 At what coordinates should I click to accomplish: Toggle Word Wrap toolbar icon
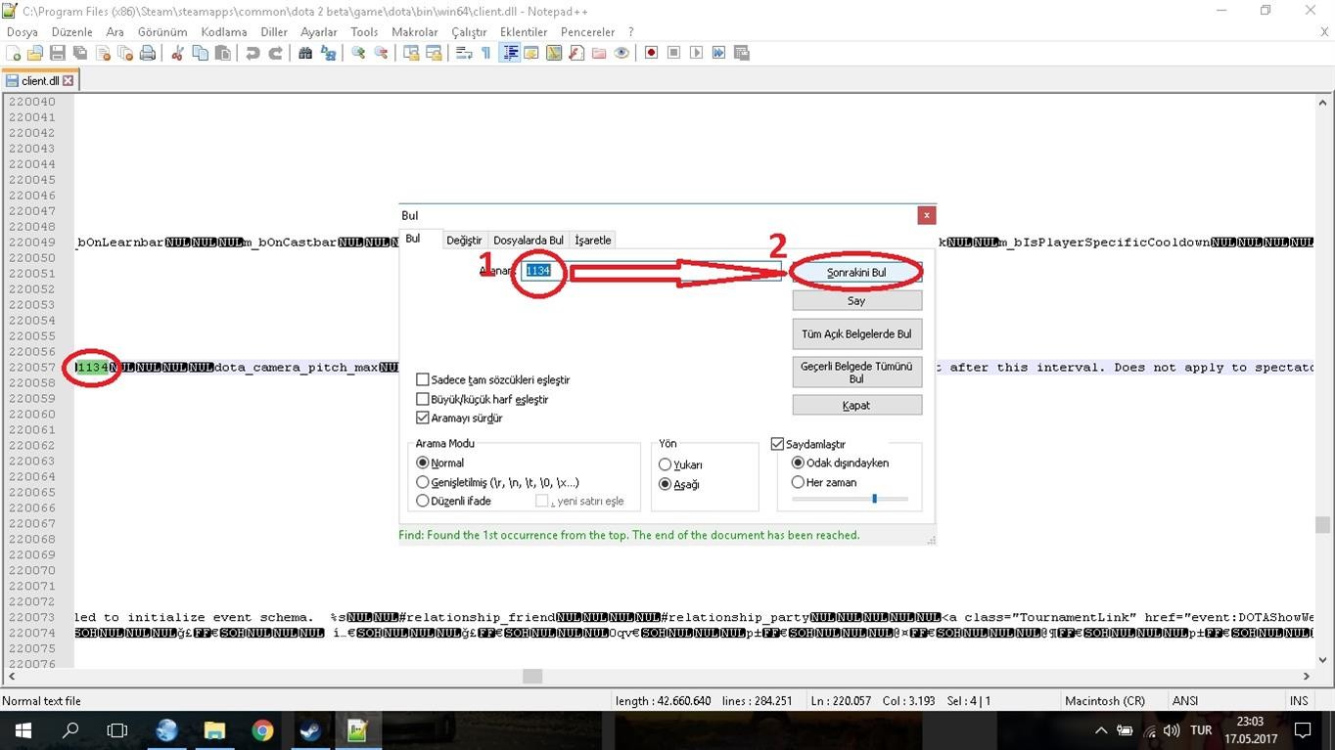pos(464,53)
